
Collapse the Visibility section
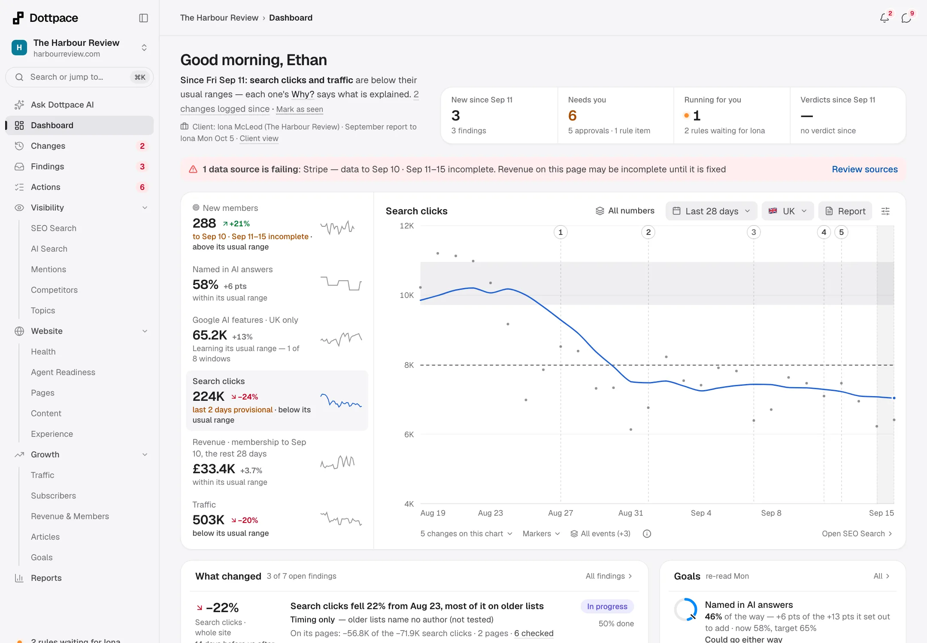[x=145, y=207]
